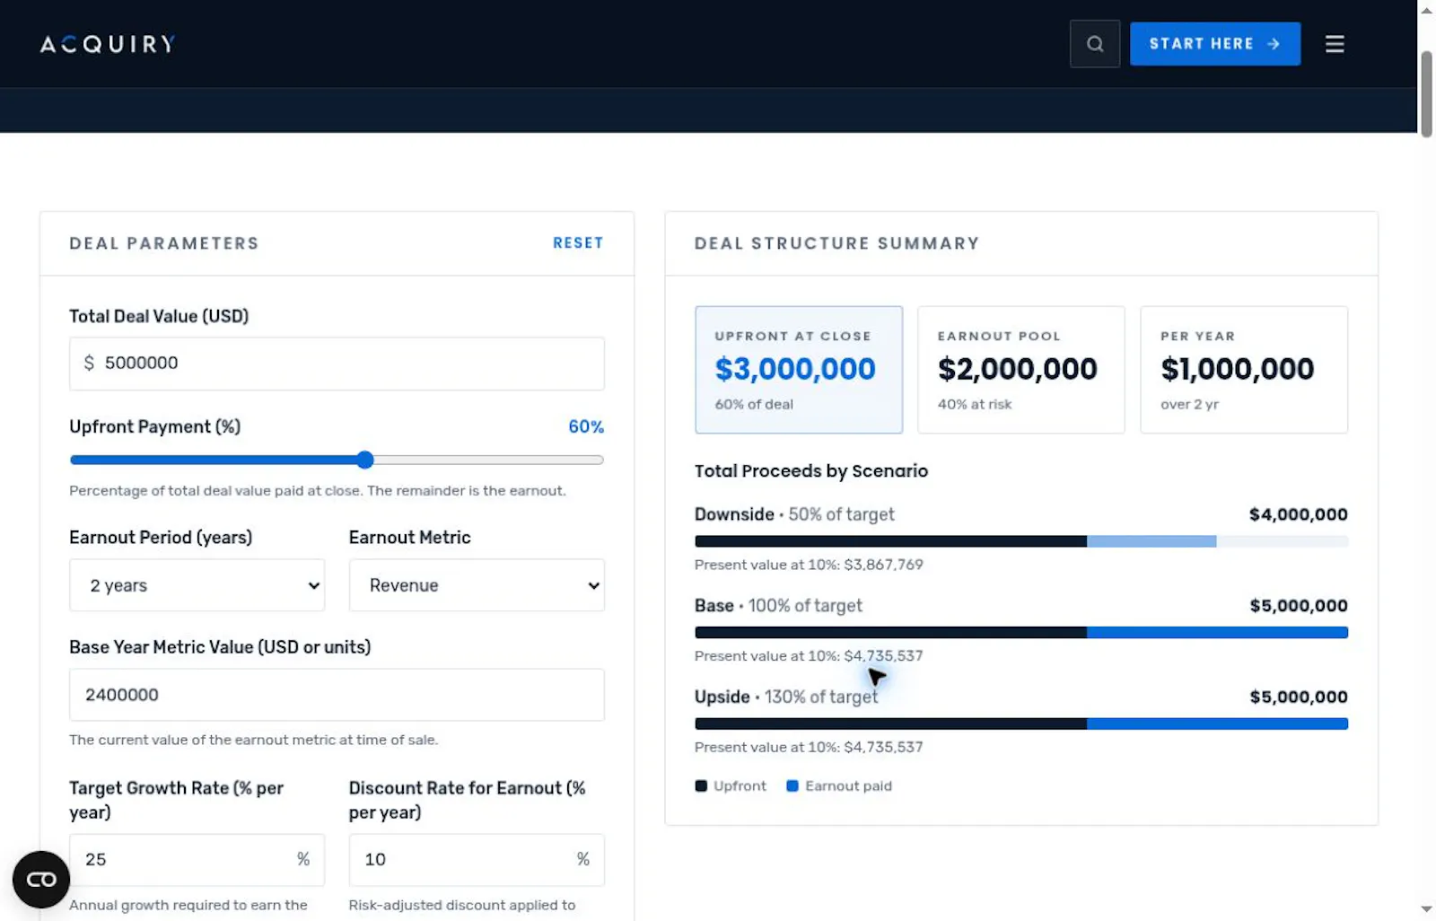The height and width of the screenshot is (921, 1436).
Task: Click the Upfront legend swatch
Action: [701, 786]
